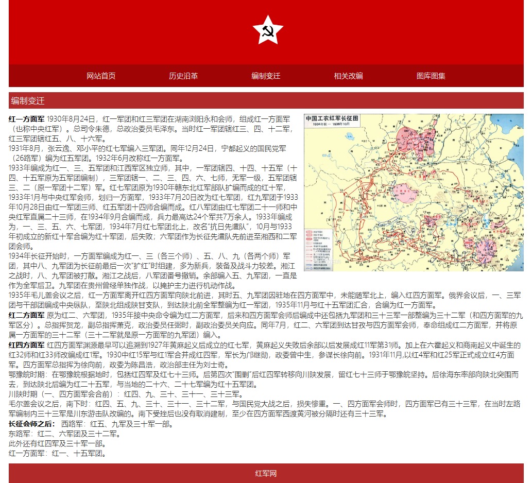Click the bold 红四方面军 heading
Image resolution: width=532 pixels, height=483 pixels.
(27, 344)
